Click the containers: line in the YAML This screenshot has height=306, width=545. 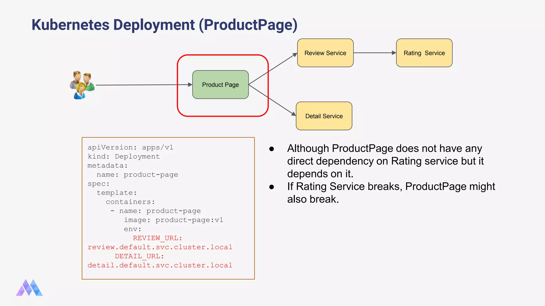[x=130, y=202]
